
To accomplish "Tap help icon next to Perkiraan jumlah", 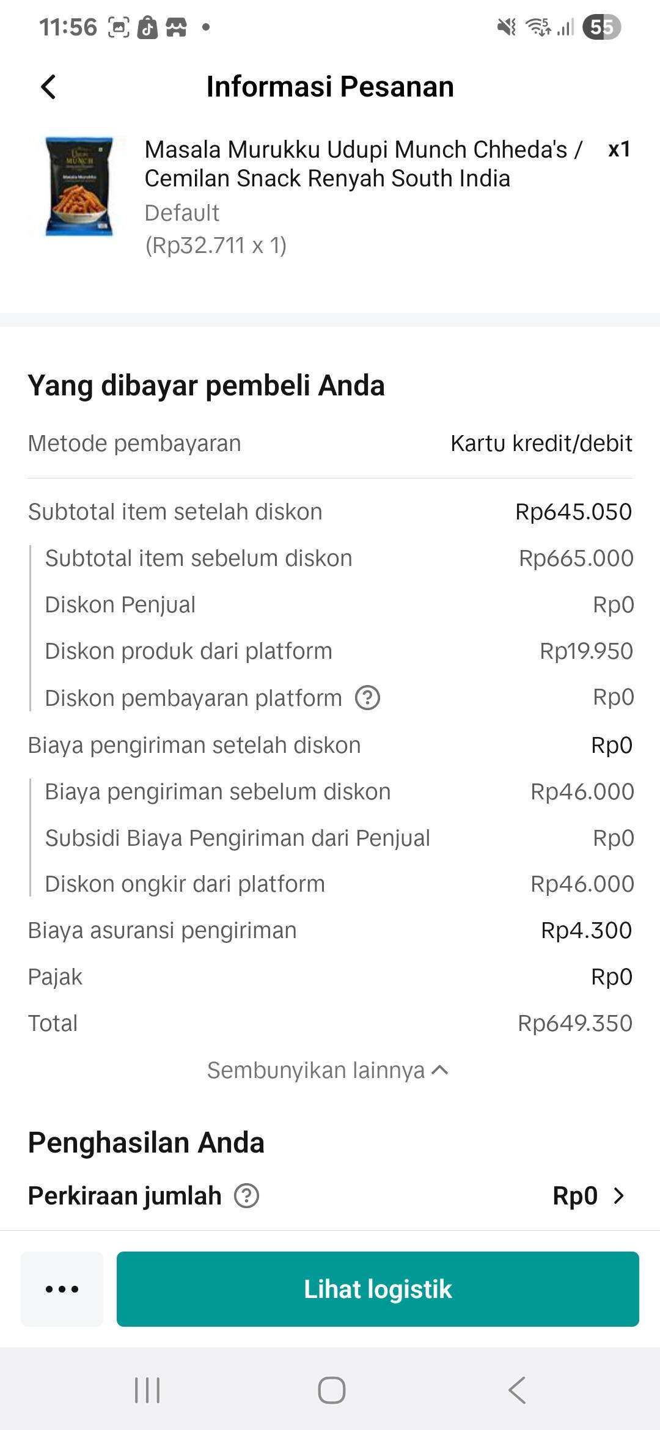I will [x=247, y=1196].
